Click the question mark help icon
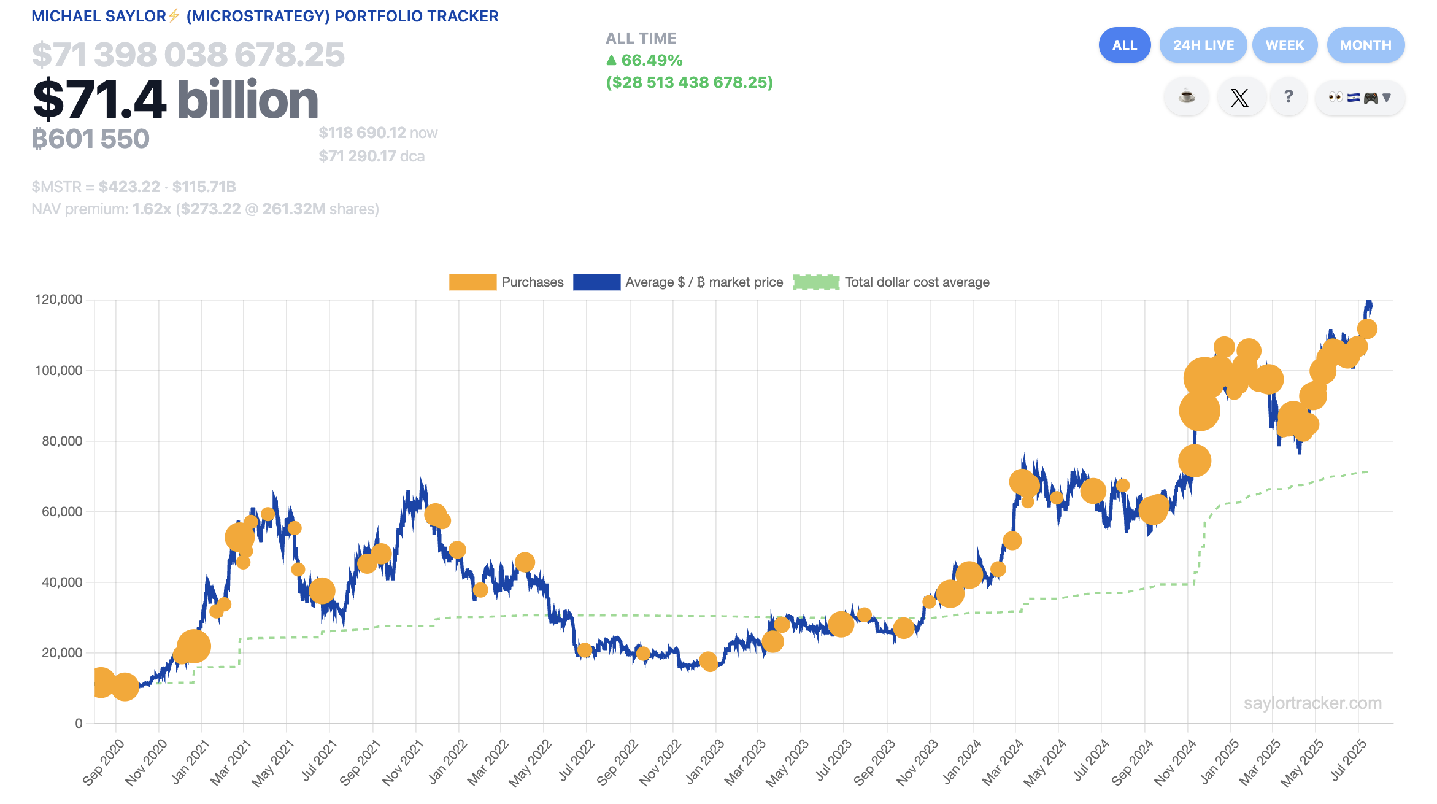This screenshot has height=804, width=1437. 1289,96
